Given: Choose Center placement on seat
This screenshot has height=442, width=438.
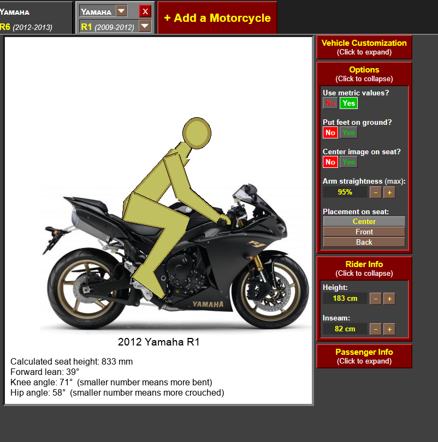Looking at the screenshot, I should pos(364,221).
